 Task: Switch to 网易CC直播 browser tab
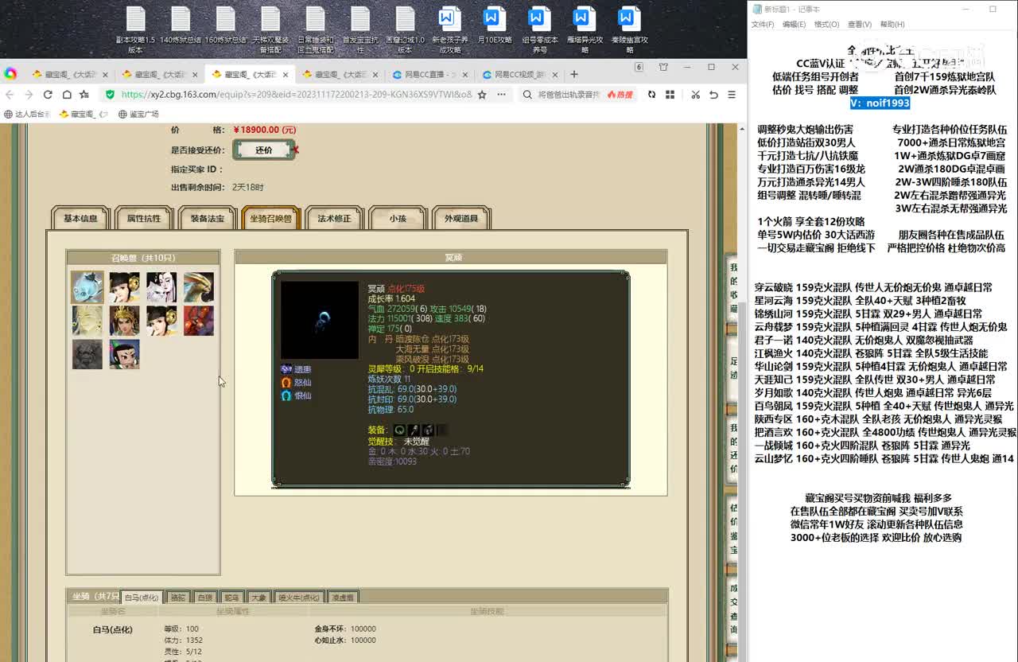coord(429,75)
